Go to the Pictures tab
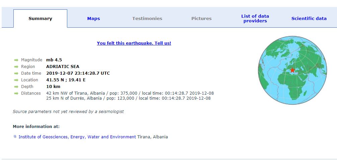Screen dimensions: 337x161 point(201,19)
